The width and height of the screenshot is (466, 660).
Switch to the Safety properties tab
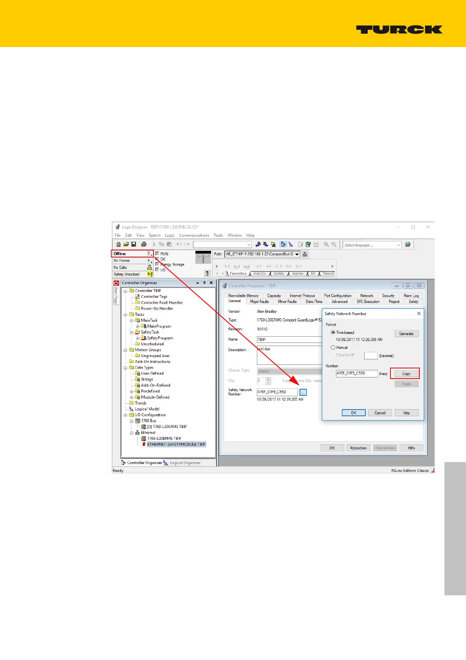(414, 301)
